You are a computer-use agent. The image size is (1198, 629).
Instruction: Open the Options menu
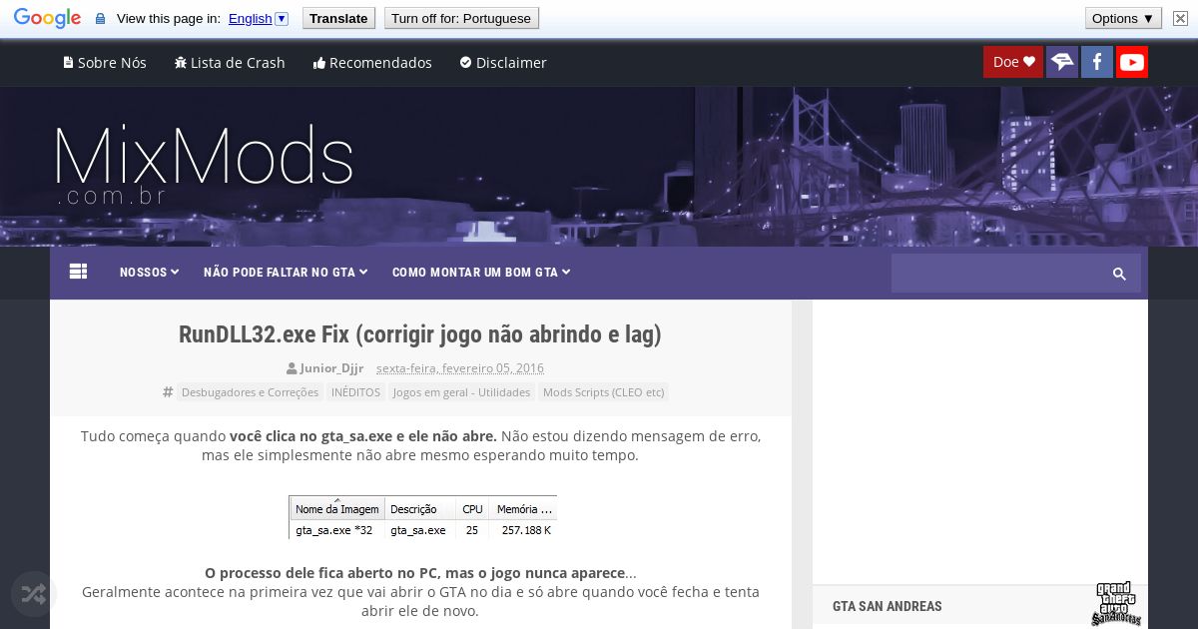1123,18
